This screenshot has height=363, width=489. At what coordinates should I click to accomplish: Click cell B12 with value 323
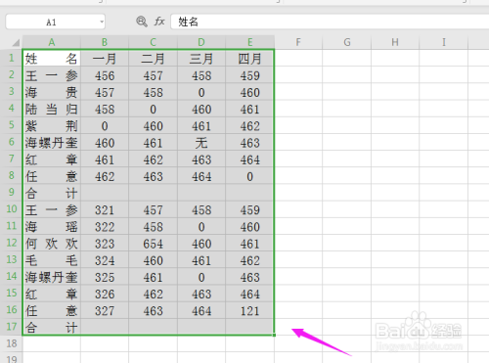105,244
